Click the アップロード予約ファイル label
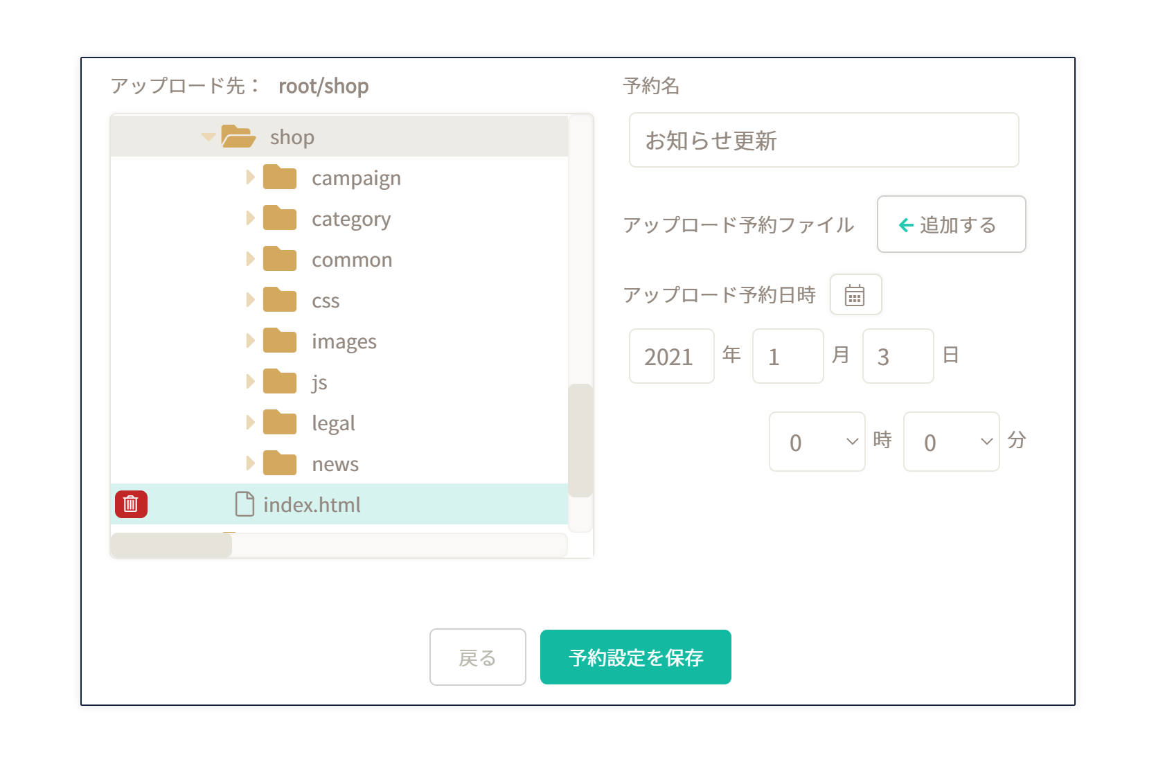The width and height of the screenshot is (1156, 762). pyautogui.click(x=738, y=224)
